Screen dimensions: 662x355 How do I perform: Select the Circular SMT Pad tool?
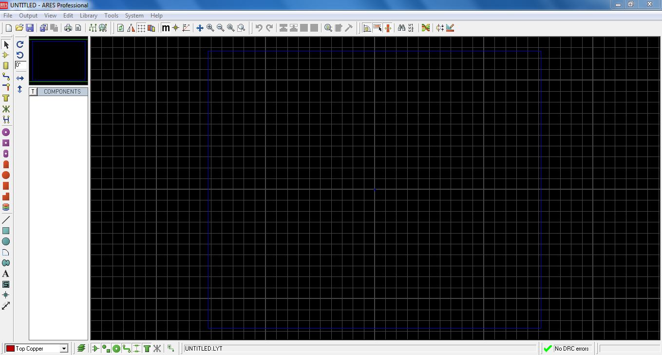coord(6,175)
